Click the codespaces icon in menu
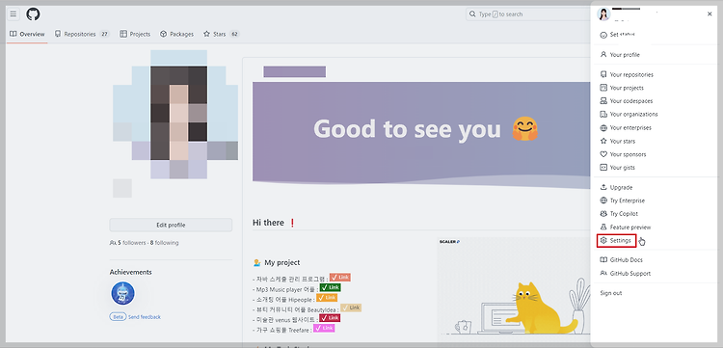 pos(603,101)
